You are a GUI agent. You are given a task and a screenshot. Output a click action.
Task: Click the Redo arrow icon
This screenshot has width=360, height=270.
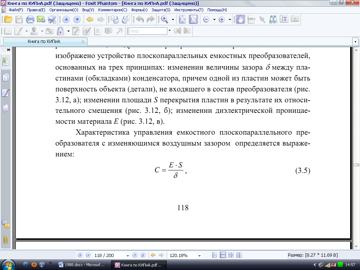pos(150,20)
